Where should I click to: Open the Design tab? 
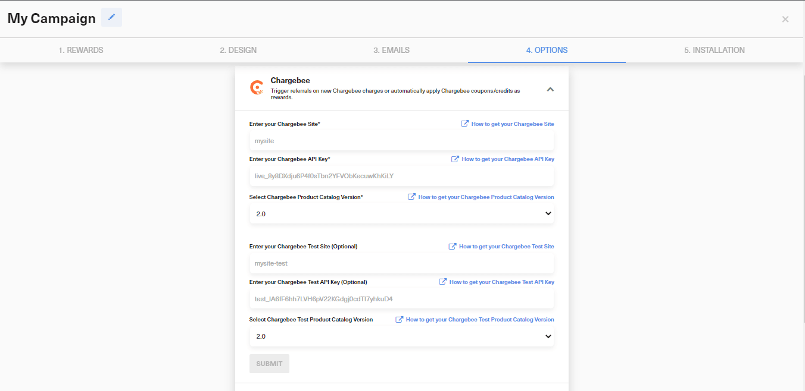[x=238, y=50]
